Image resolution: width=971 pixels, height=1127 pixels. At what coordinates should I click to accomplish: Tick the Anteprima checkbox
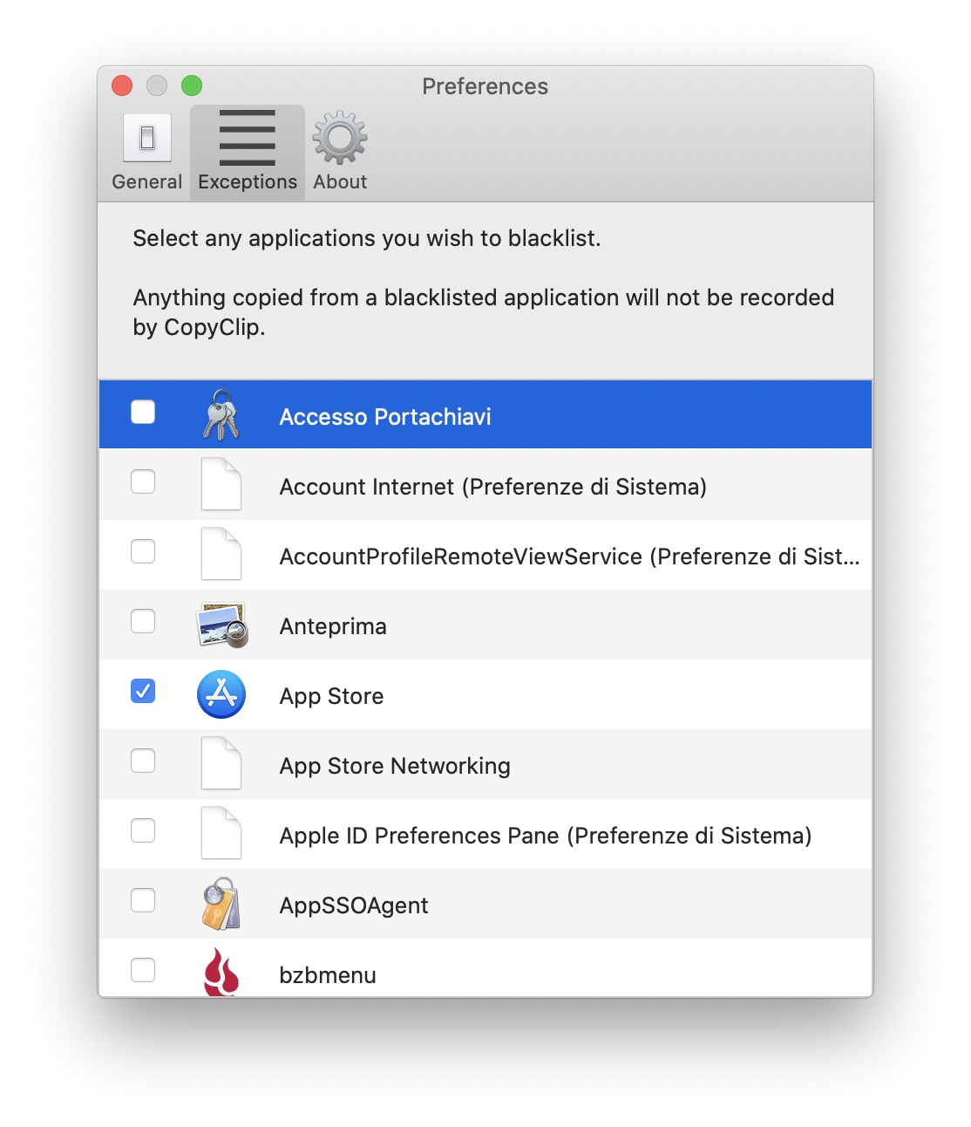tap(143, 621)
